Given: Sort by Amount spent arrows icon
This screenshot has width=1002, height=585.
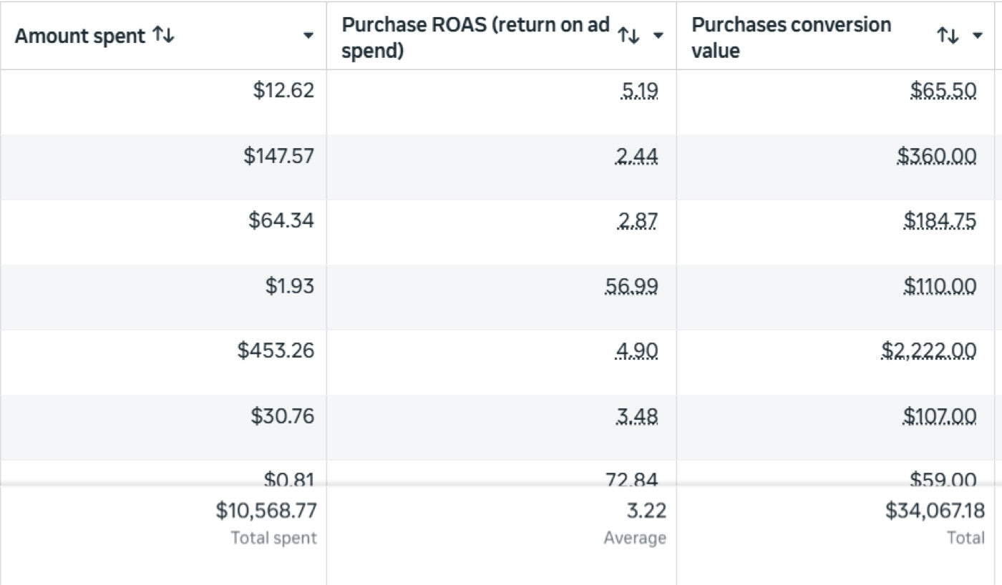Looking at the screenshot, I should click(163, 35).
